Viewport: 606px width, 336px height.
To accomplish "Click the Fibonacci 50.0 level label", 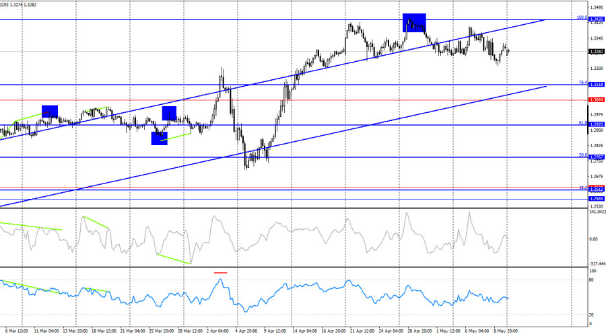I will click(583, 155).
